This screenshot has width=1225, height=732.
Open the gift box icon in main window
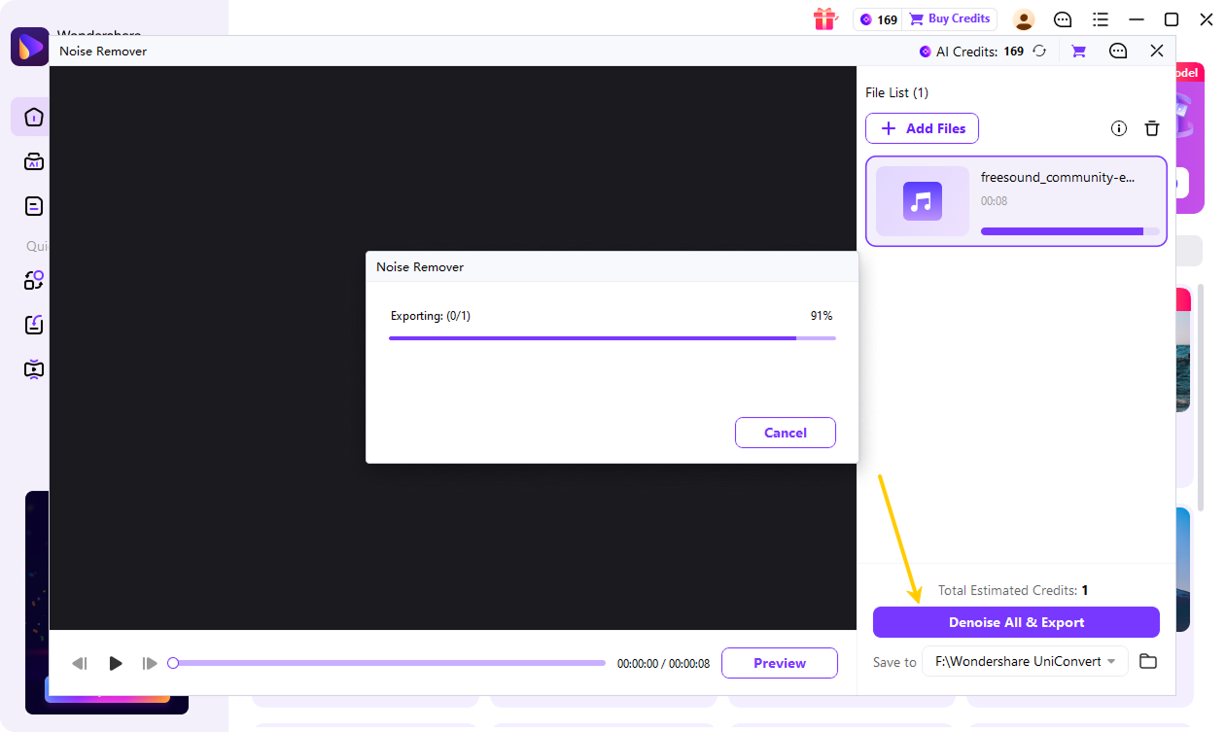pyautogui.click(x=824, y=18)
